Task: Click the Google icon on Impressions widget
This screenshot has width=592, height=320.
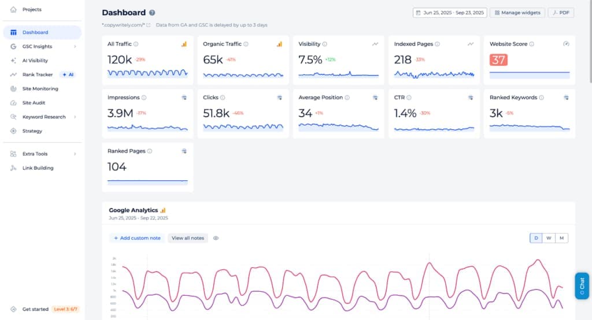Action: (184, 98)
